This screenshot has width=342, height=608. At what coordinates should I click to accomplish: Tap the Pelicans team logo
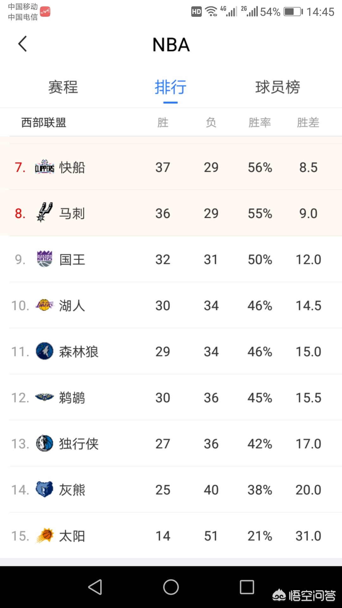click(x=44, y=397)
